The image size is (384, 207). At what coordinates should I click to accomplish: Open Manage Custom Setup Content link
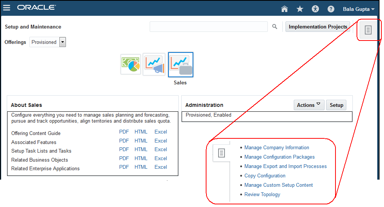[278, 185]
